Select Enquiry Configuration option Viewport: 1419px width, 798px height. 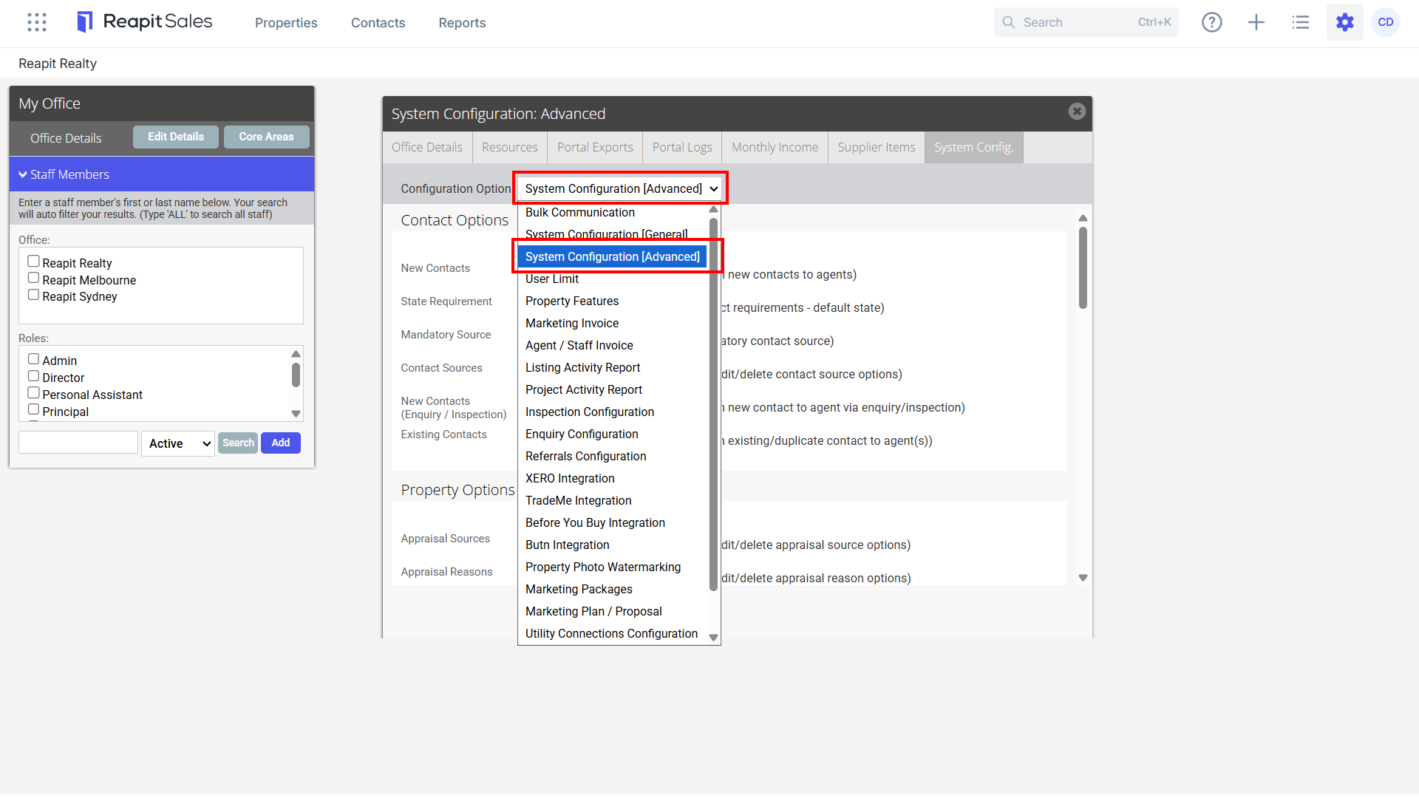click(x=613, y=434)
